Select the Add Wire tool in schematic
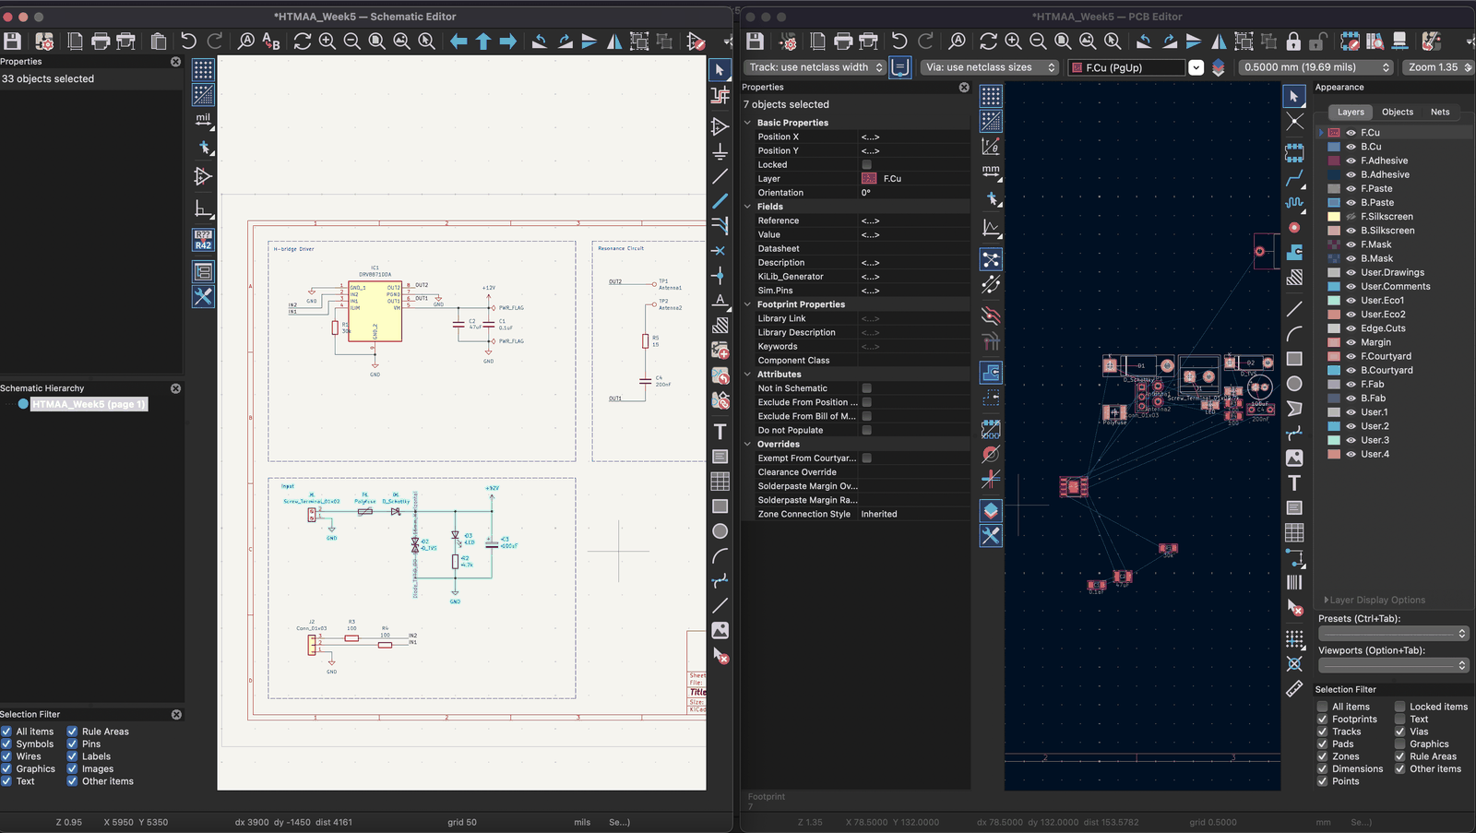1476x833 pixels. (720, 175)
